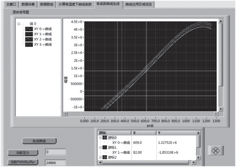Go to the 计算各温度下曲线系数 tab
The image size is (236, 167).
(75, 4)
